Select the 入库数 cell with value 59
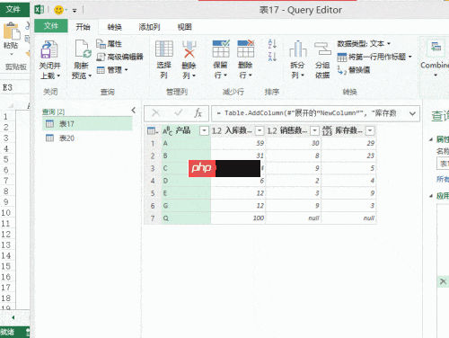 click(x=238, y=143)
